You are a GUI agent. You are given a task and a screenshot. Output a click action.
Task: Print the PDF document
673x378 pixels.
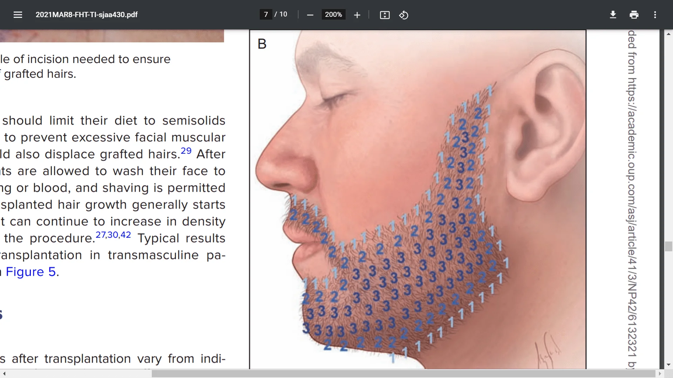click(634, 15)
